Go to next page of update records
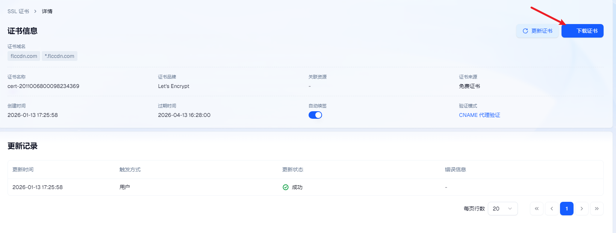This screenshot has width=616, height=233. tap(581, 209)
